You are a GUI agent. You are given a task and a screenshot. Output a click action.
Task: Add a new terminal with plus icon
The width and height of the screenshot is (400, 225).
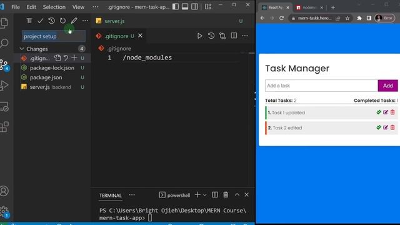tap(197, 195)
